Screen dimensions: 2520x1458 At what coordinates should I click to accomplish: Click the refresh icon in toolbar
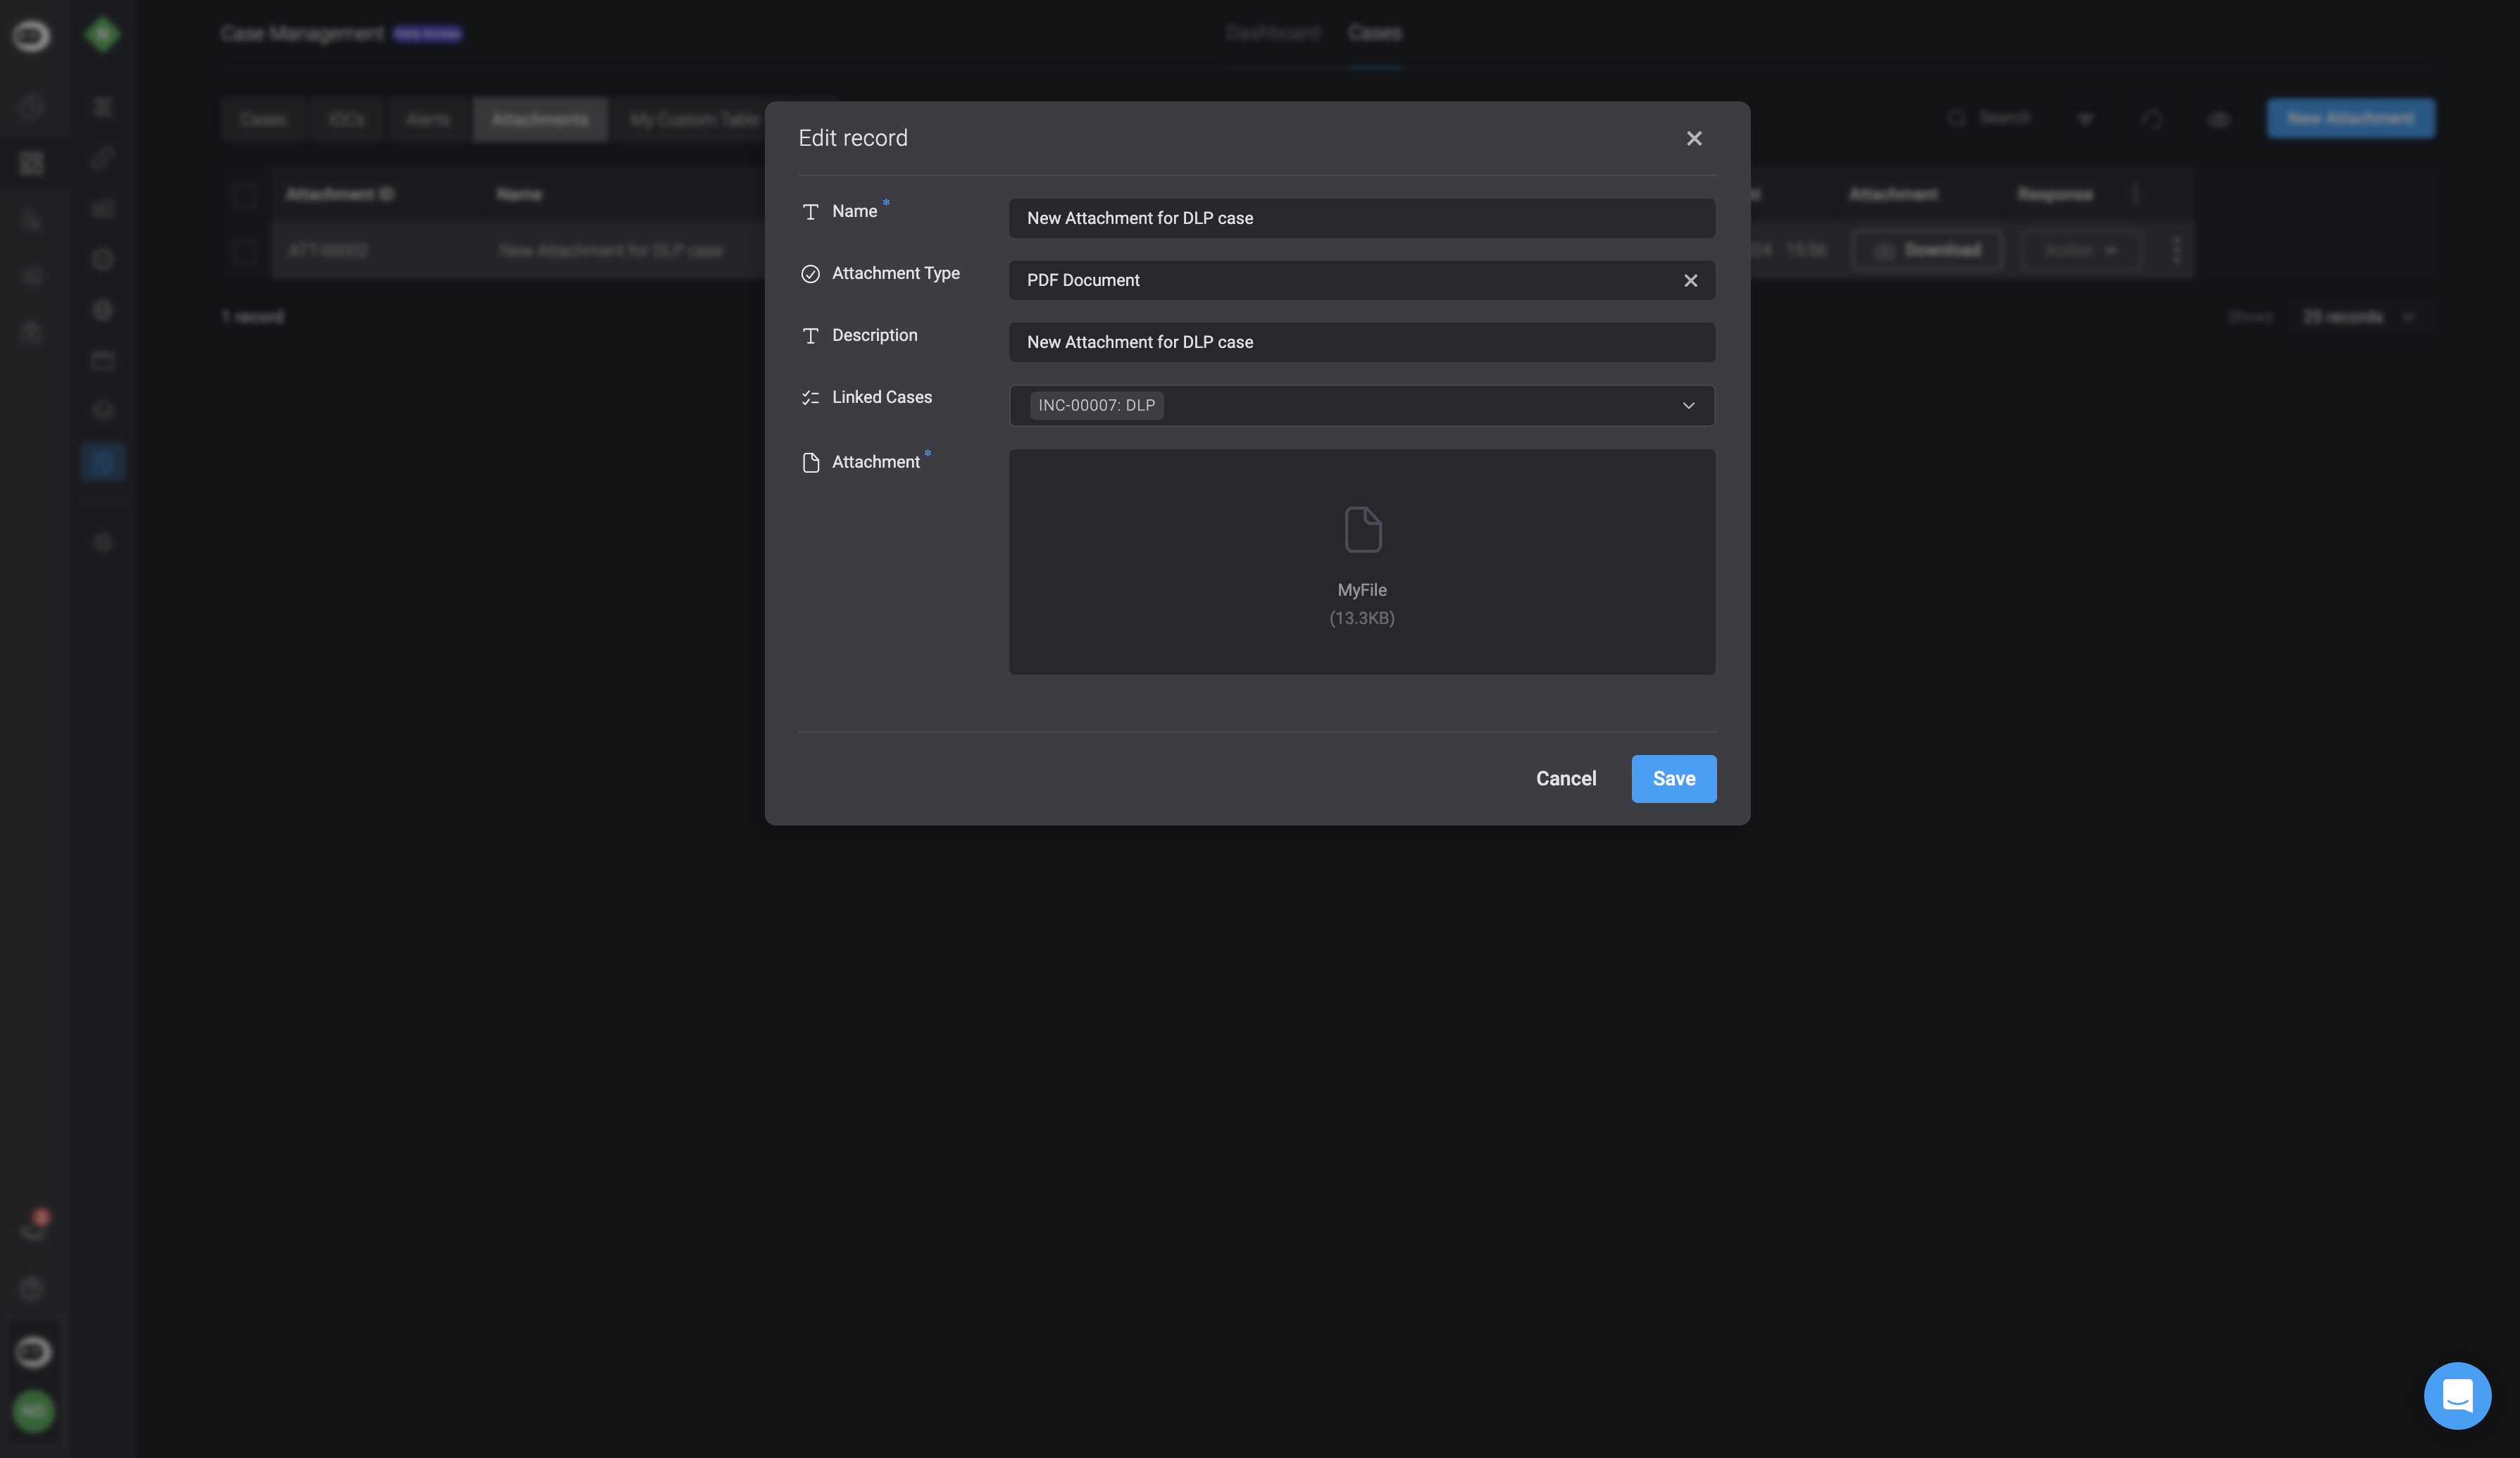point(2152,119)
